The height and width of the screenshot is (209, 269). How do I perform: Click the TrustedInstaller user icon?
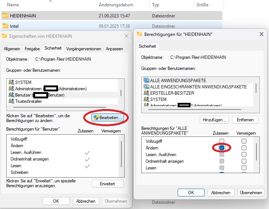tap(11, 101)
